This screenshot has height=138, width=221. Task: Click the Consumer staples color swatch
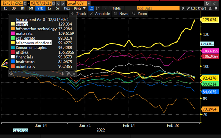13,47
